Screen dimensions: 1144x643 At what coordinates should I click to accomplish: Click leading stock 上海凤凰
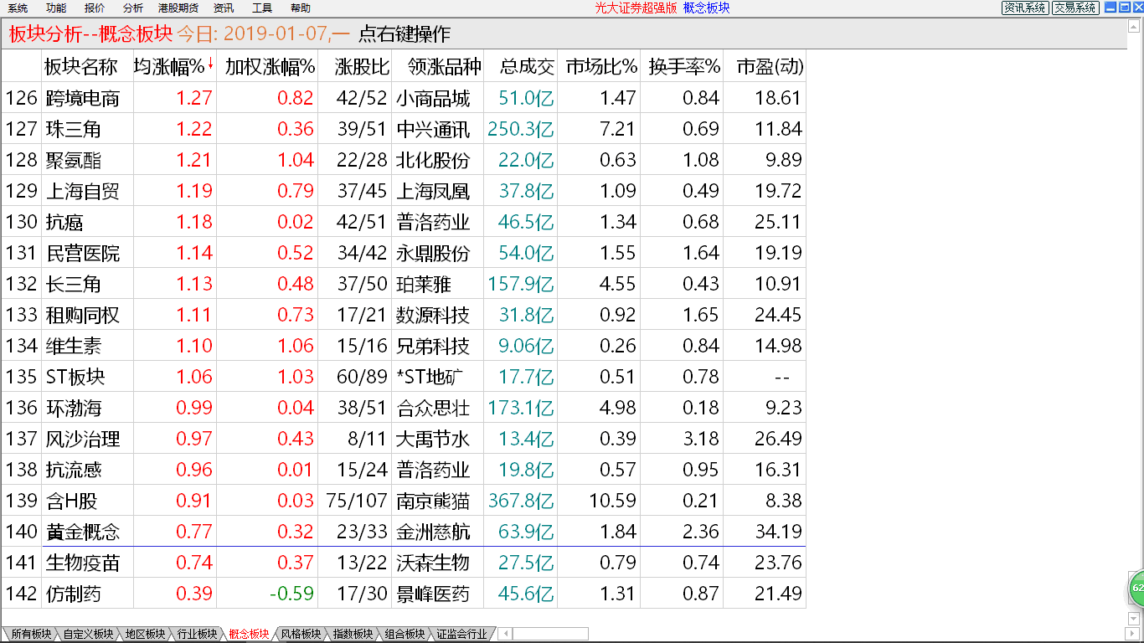coord(433,191)
